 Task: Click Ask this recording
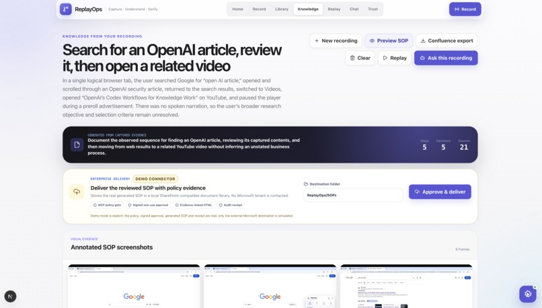tap(446, 58)
